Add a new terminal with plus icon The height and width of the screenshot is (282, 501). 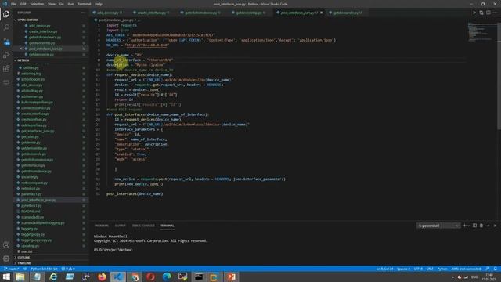click(x=464, y=226)
